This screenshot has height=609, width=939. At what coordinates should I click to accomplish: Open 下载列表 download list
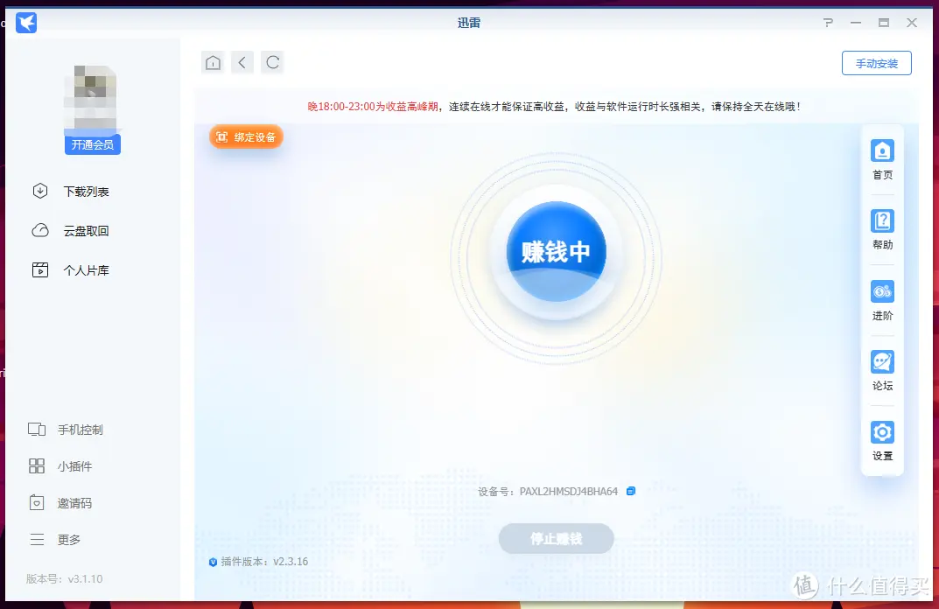click(85, 192)
